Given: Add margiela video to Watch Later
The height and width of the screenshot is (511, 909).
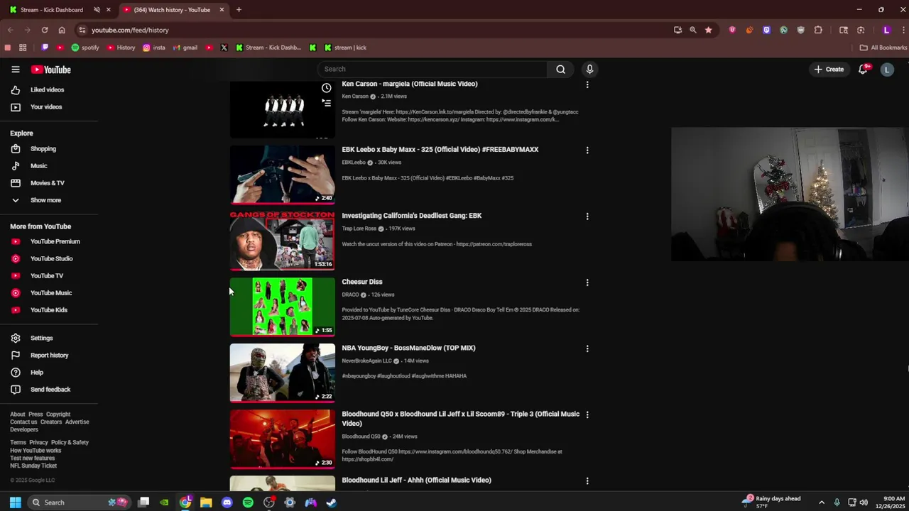Looking at the screenshot, I should 326,88.
